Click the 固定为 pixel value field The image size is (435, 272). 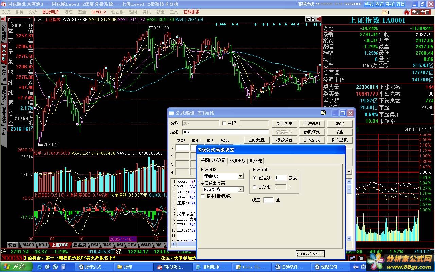pyautogui.click(x=280, y=177)
